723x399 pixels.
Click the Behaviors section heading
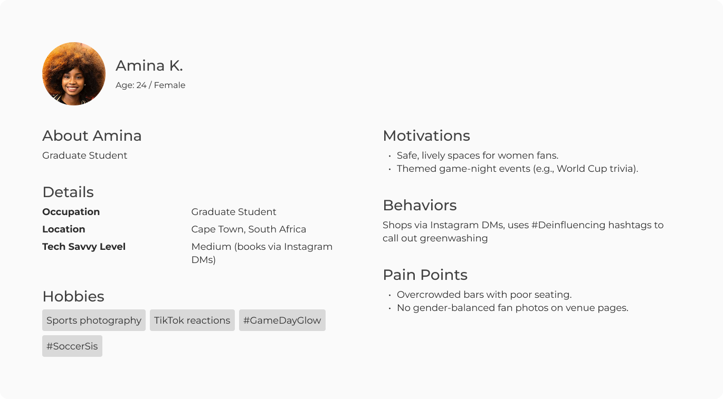click(420, 206)
